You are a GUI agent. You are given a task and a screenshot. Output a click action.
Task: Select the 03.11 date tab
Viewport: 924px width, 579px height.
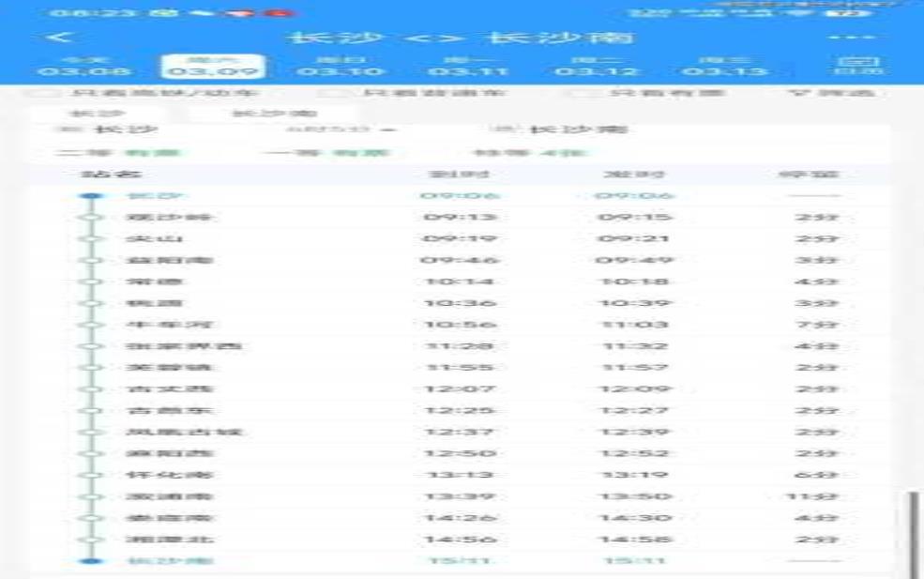tap(468, 67)
